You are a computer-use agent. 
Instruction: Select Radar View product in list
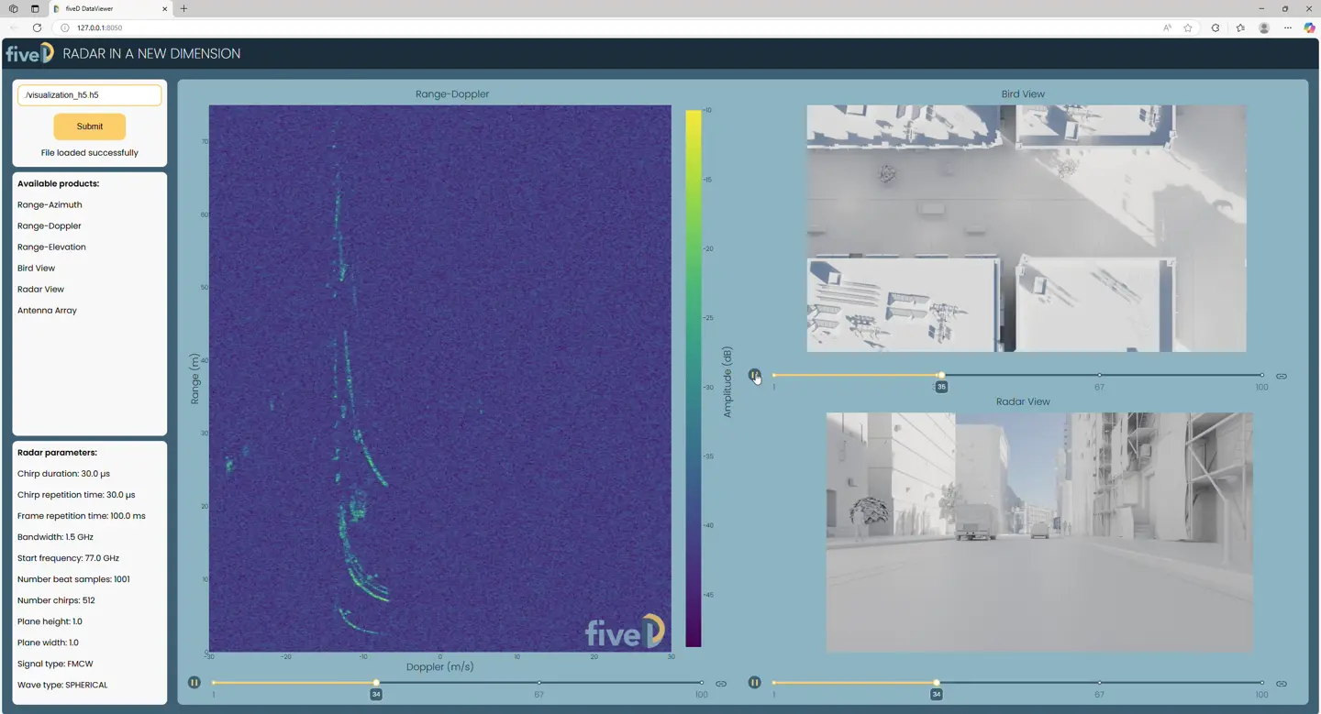click(40, 289)
